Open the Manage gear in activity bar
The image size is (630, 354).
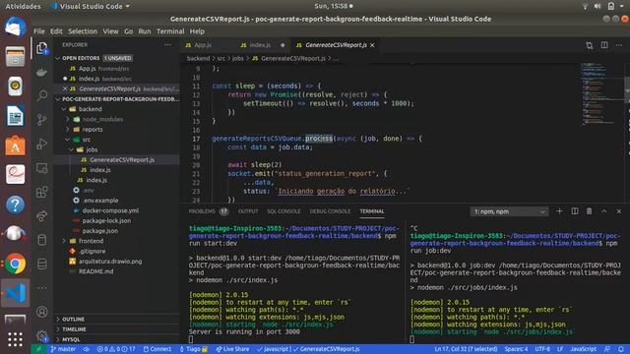(x=41, y=335)
